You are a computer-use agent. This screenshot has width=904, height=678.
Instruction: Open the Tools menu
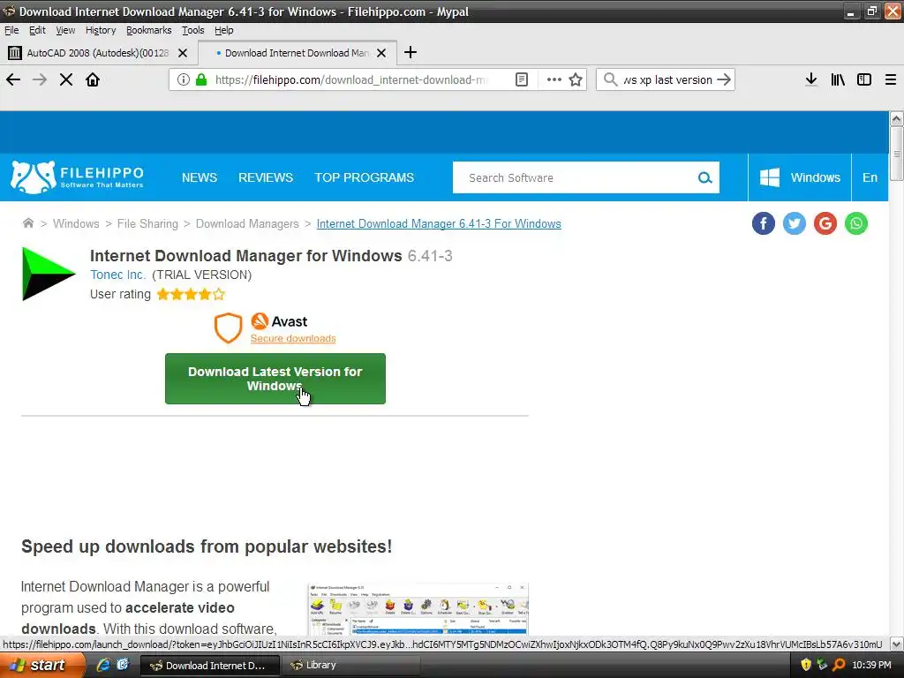[193, 30]
